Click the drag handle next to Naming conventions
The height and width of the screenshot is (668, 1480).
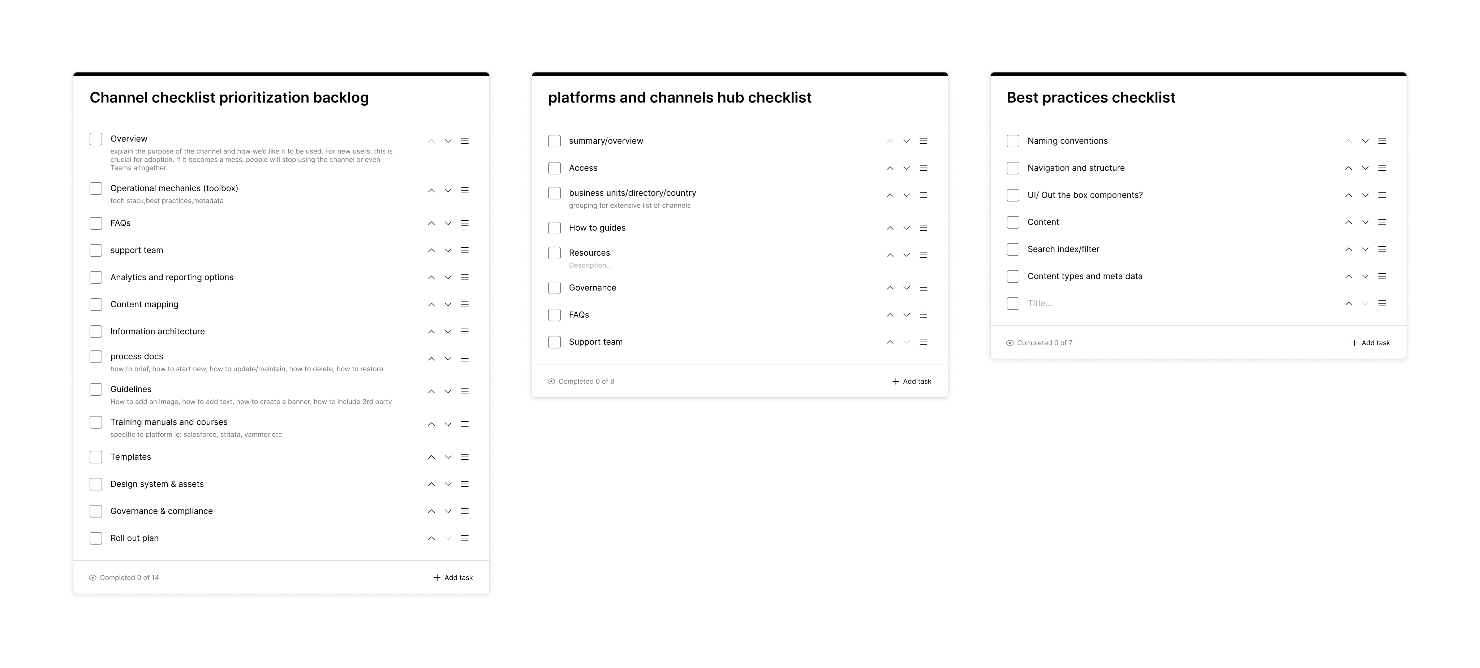click(x=1382, y=141)
